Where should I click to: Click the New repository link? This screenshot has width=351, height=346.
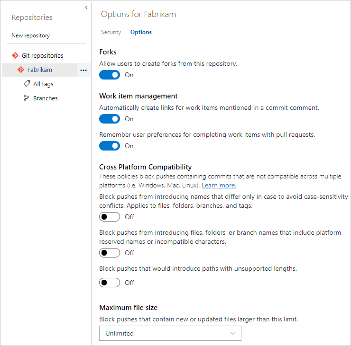pyautogui.click(x=30, y=35)
